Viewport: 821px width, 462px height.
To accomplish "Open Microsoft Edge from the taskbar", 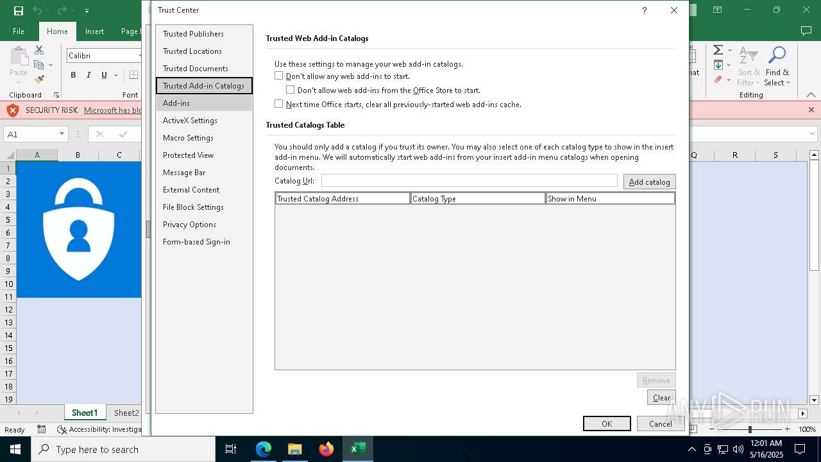I will (264, 449).
